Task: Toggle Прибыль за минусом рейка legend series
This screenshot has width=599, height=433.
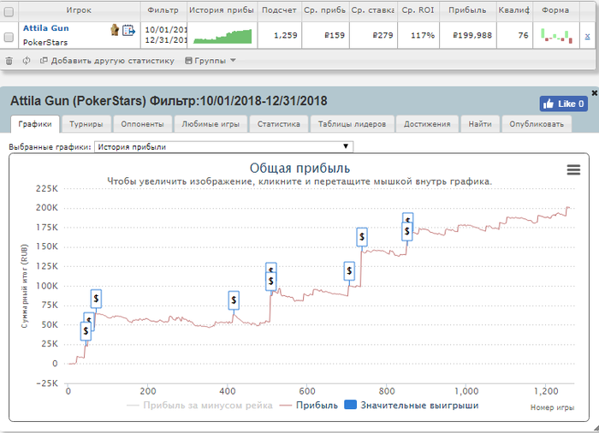Action: tap(199, 406)
